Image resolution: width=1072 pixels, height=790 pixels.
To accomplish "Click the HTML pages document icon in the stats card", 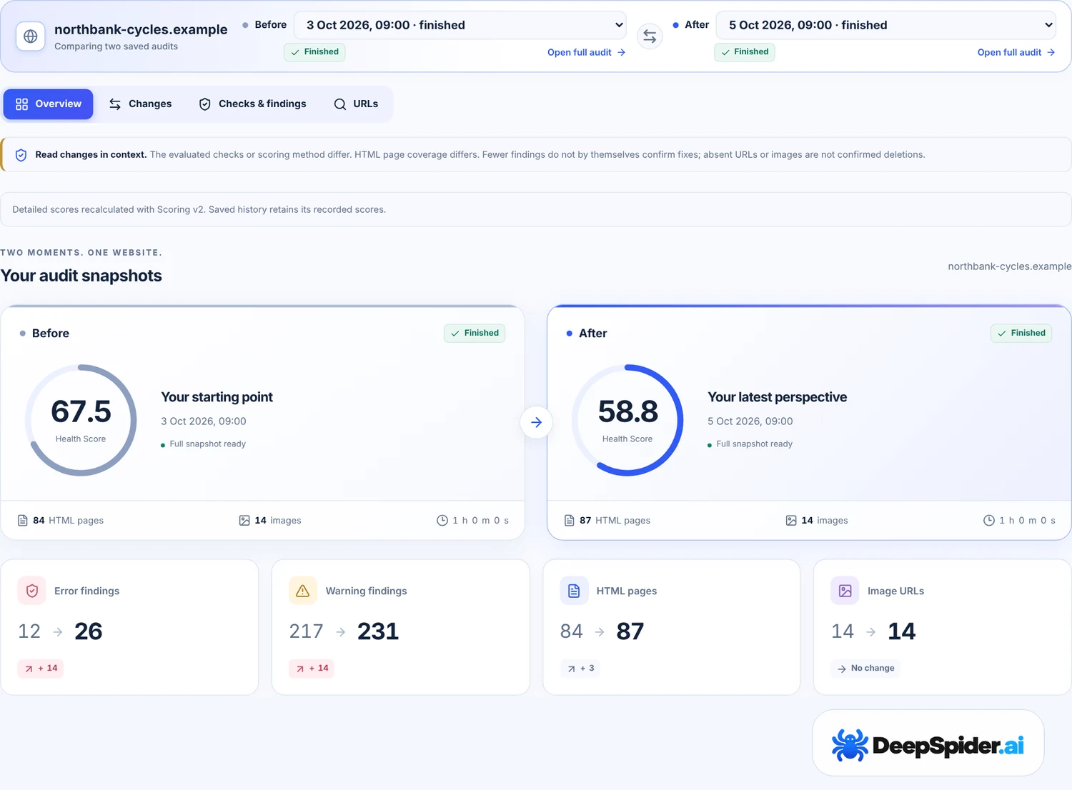I will click(x=574, y=591).
